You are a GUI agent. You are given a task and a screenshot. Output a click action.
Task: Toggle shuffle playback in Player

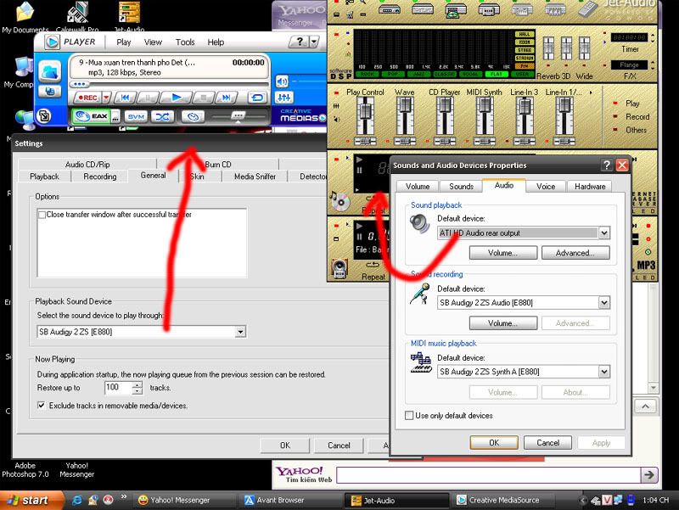pyautogui.click(x=162, y=116)
